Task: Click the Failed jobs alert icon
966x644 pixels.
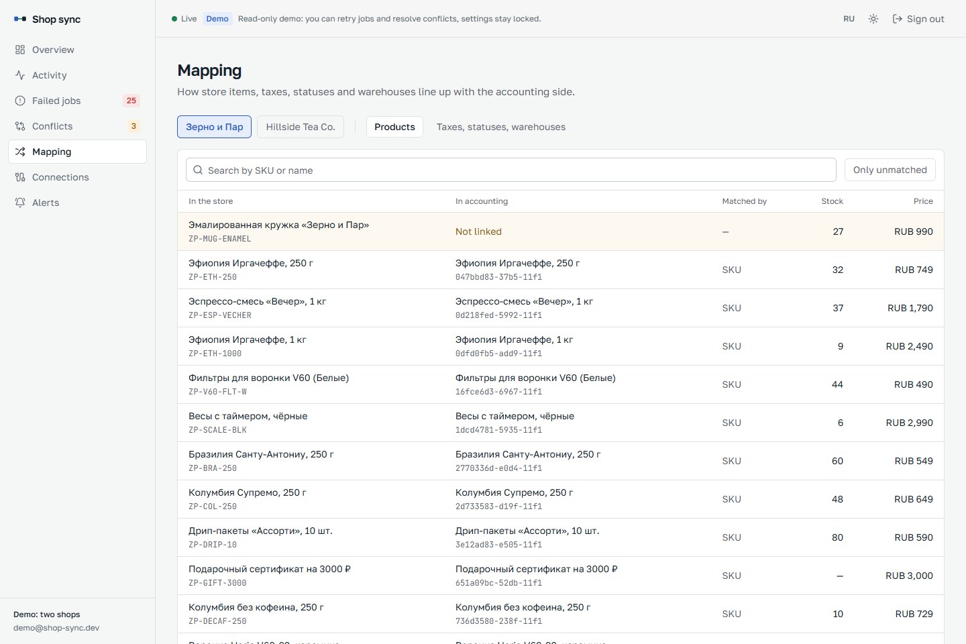Action: coord(20,101)
